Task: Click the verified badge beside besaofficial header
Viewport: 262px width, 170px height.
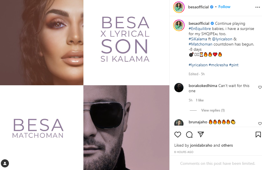Action: click(x=212, y=7)
